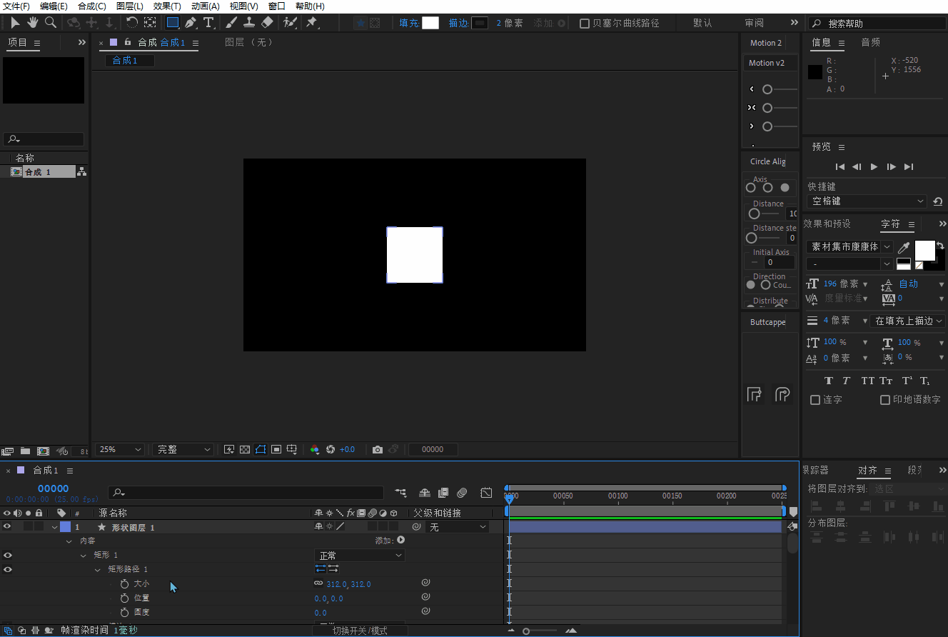The image size is (948, 637).
Task: Open the 效果(T) menu
Action: pos(167,6)
